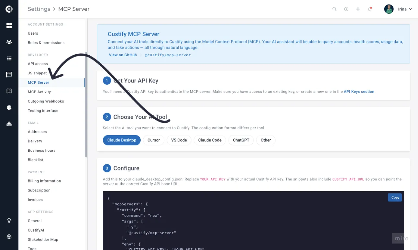Open the notifications bell icon
Viewport: 418px width, 250px height.
click(x=370, y=9)
